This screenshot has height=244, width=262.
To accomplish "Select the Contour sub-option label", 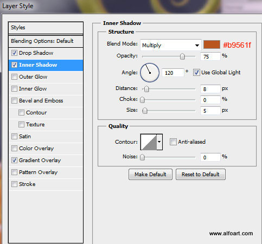I will tap(36, 113).
